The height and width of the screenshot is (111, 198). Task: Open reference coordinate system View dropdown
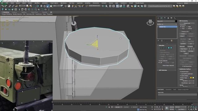click(x=56, y=6)
